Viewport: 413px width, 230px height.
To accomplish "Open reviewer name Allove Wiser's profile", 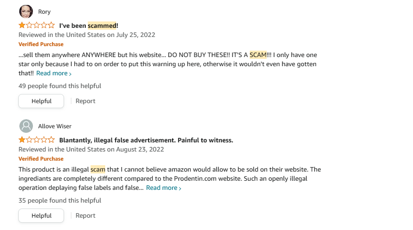I will (54, 126).
